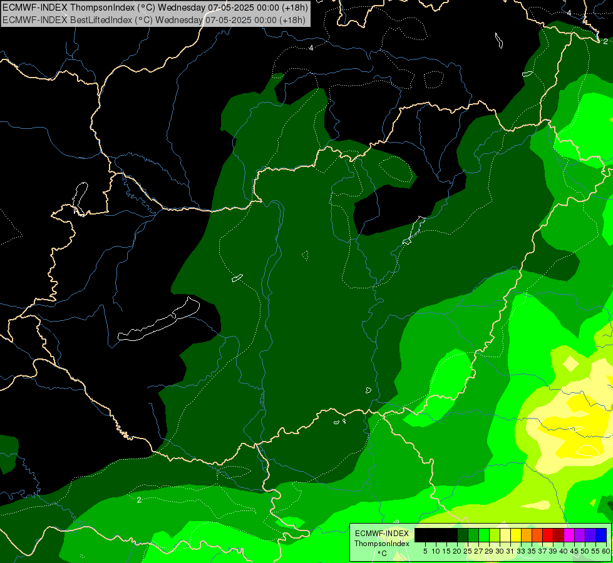
Task: Click the legend tick value 10
Action: (436, 551)
